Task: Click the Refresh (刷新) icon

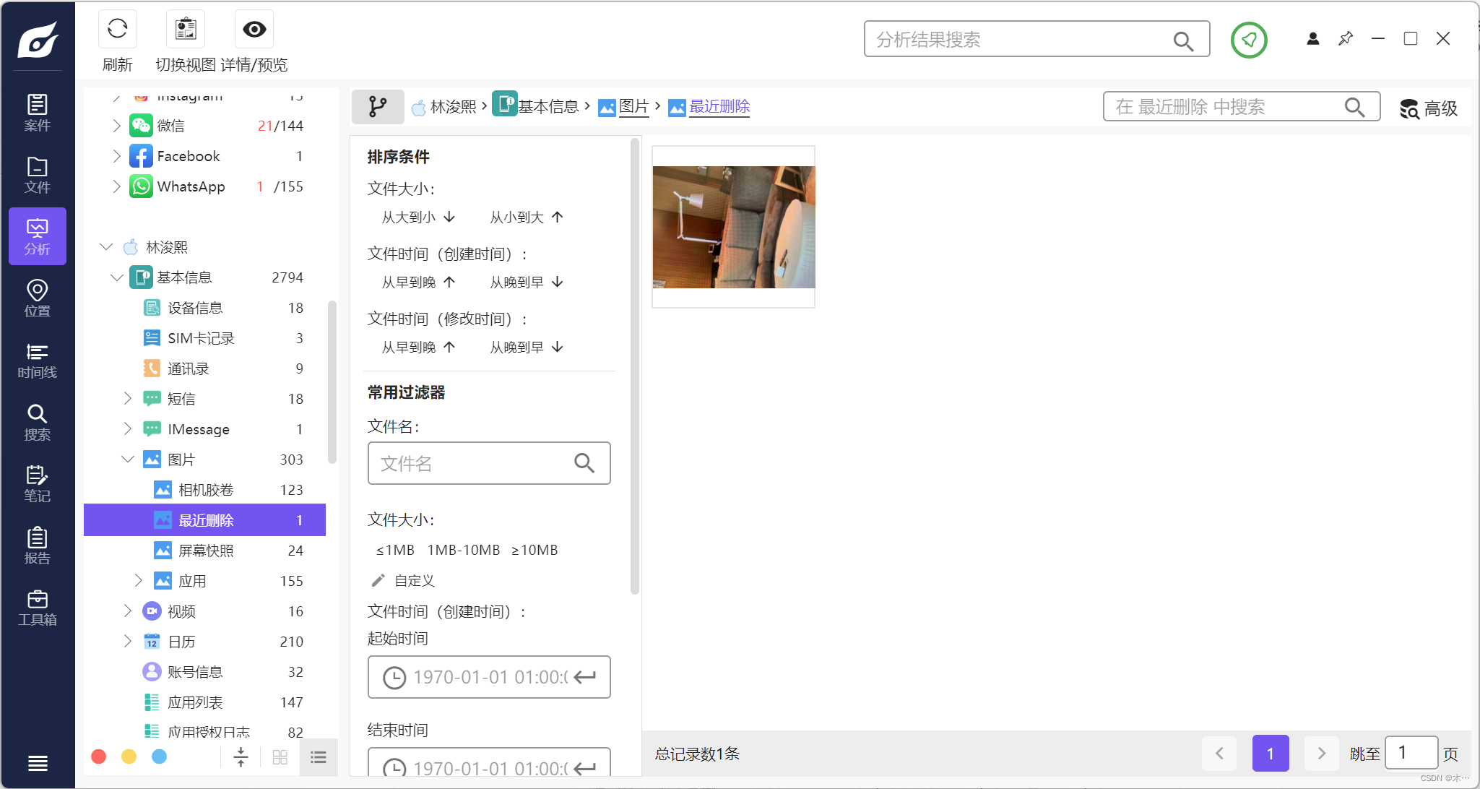Action: (117, 30)
